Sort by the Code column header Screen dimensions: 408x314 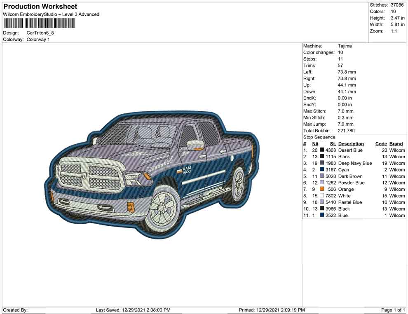[x=381, y=143]
